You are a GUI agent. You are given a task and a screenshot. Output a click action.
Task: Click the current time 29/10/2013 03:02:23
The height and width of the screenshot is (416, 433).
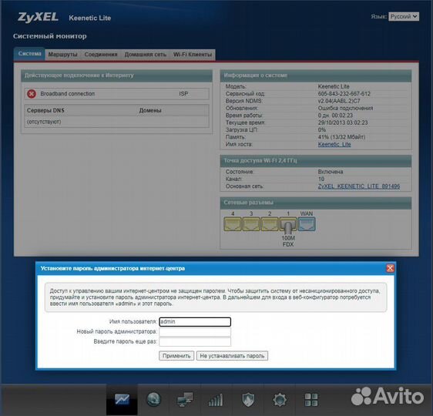(x=343, y=122)
